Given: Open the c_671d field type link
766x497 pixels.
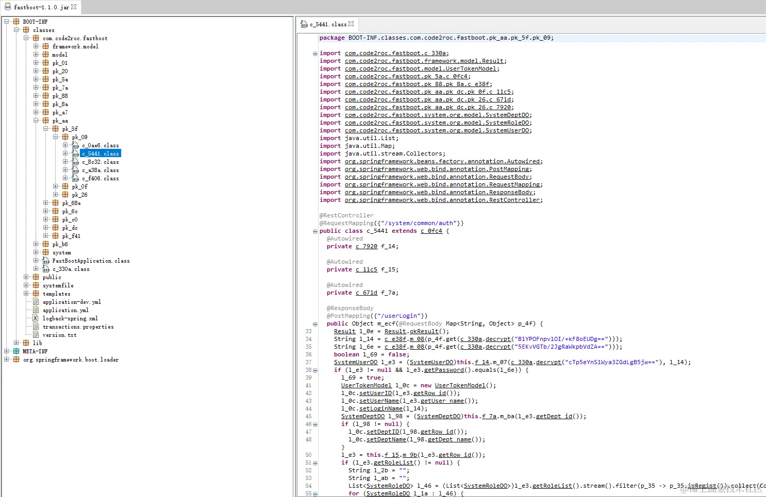Looking at the screenshot, I should pyautogui.click(x=367, y=293).
